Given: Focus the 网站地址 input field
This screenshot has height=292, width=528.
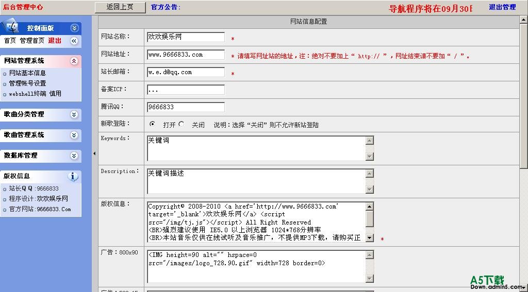Looking at the screenshot, I should (x=186, y=55).
